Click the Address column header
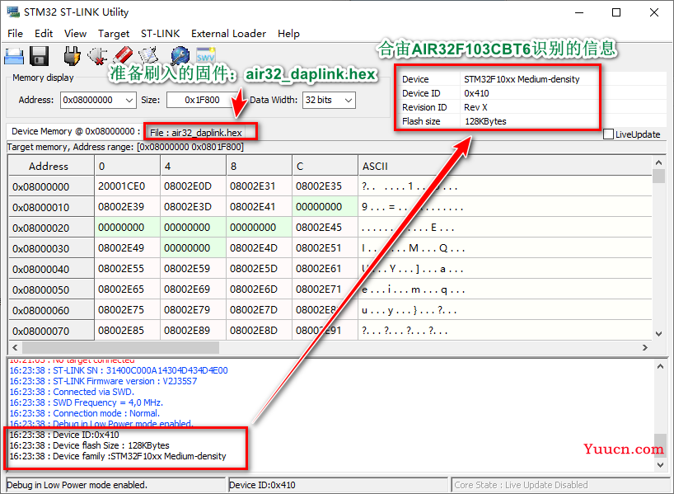This screenshot has height=494, width=674. pos(52,166)
